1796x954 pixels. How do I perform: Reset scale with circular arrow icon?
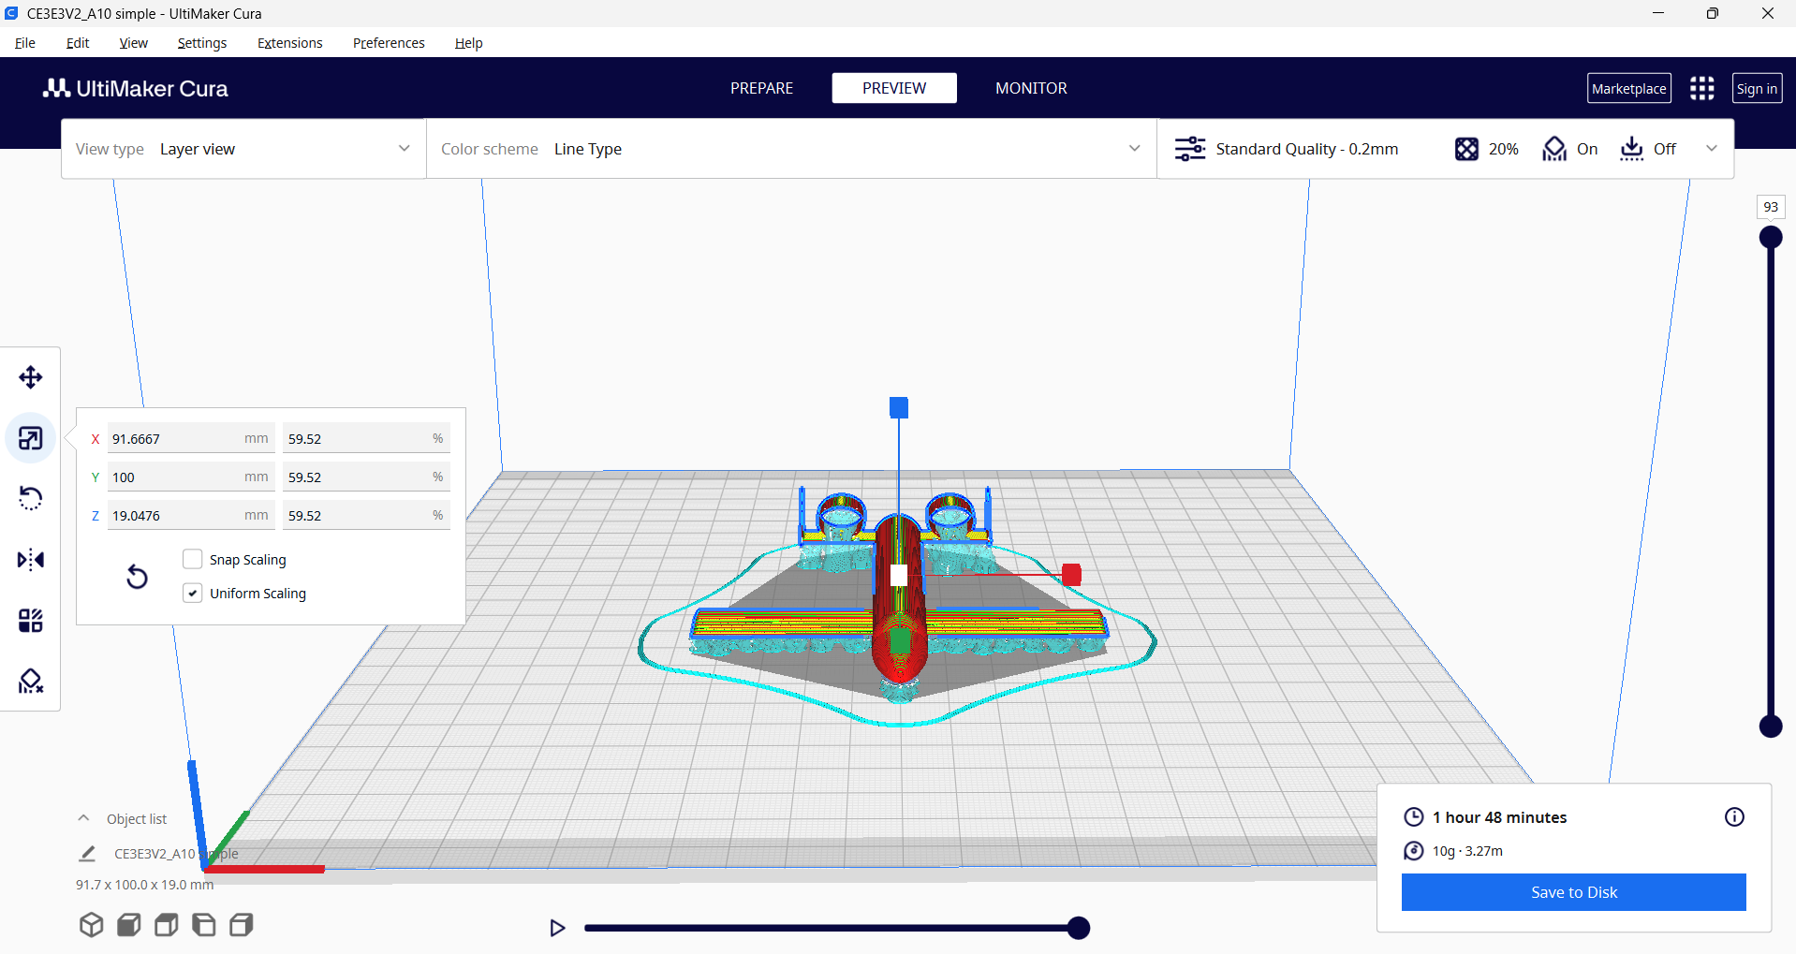[x=137, y=577]
